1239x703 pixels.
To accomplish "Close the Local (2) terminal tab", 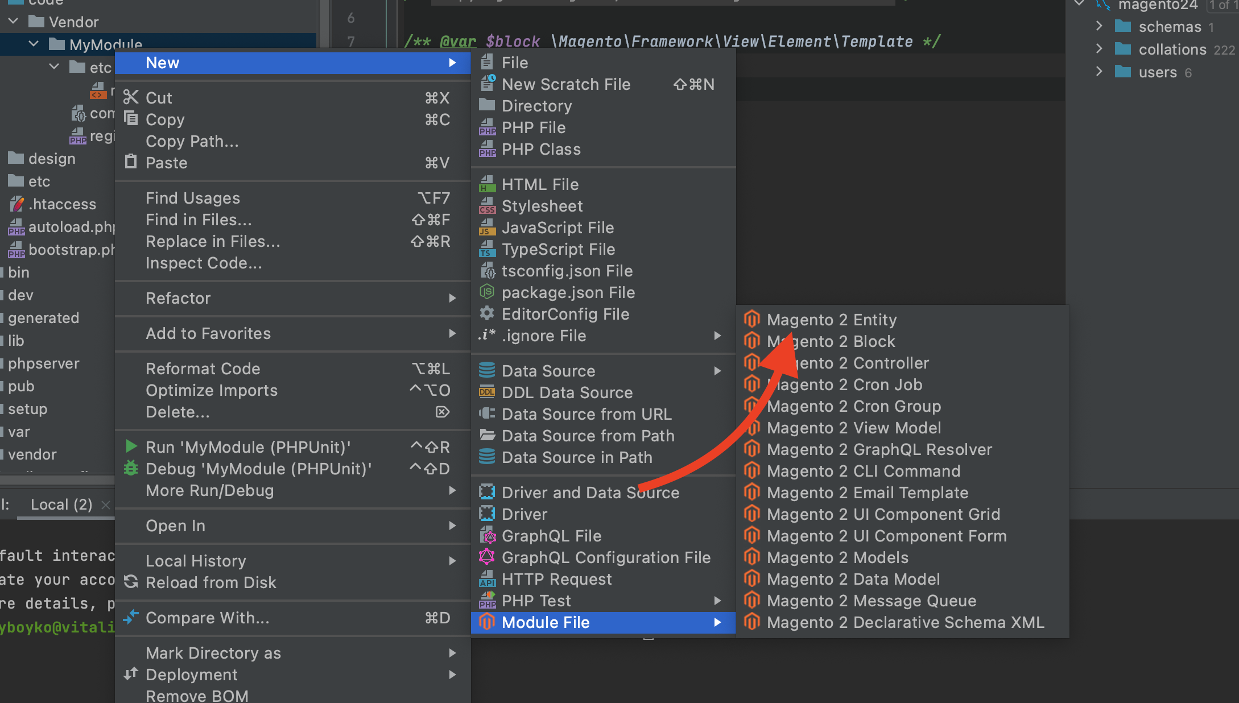I will point(106,504).
